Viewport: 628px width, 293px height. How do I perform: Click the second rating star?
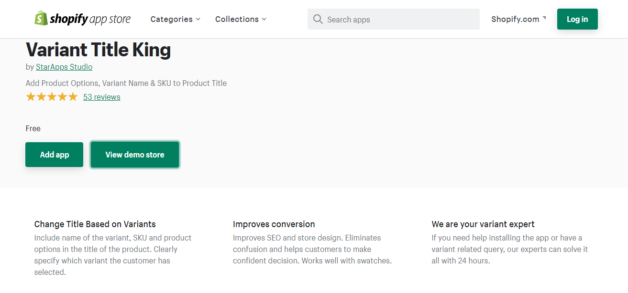[x=41, y=97]
